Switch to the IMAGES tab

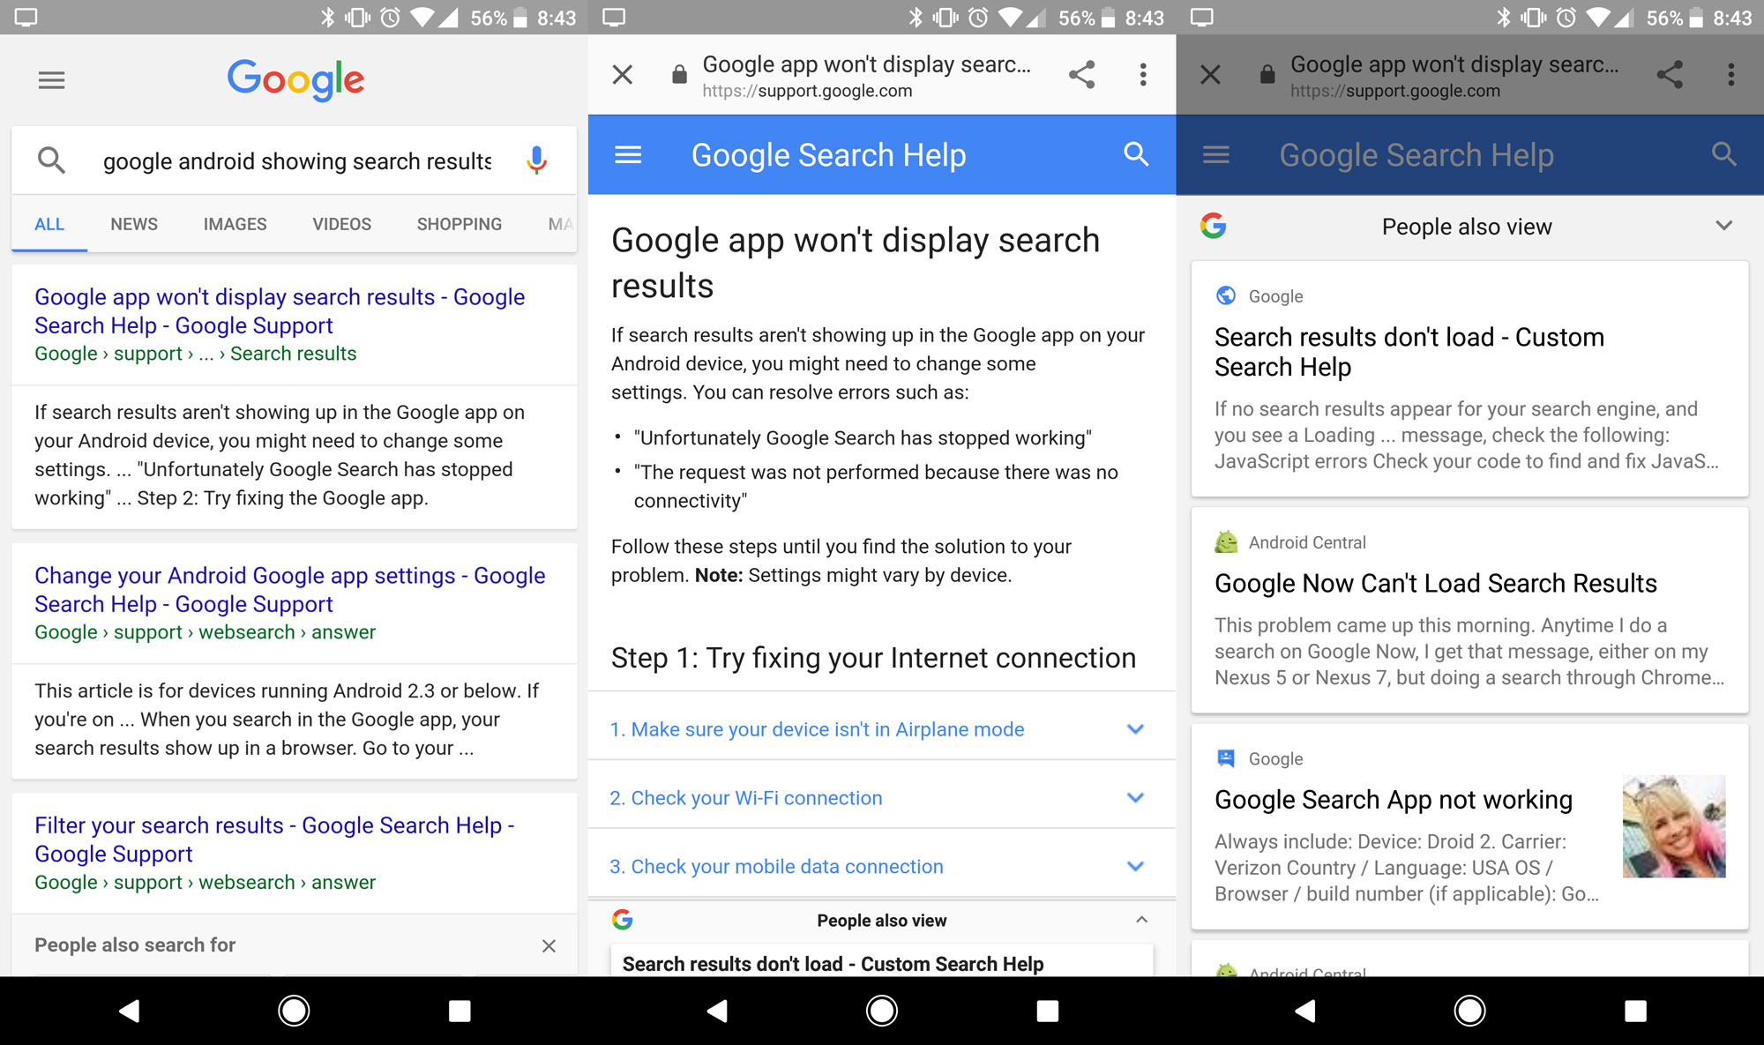pyautogui.click(x=234, y=224)
